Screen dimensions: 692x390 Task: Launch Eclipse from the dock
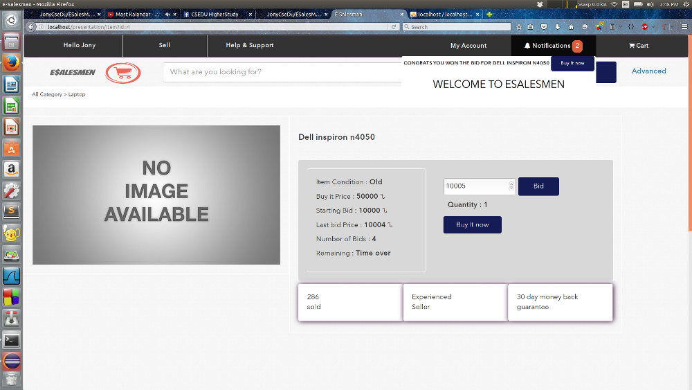click(x=12, y=362)
